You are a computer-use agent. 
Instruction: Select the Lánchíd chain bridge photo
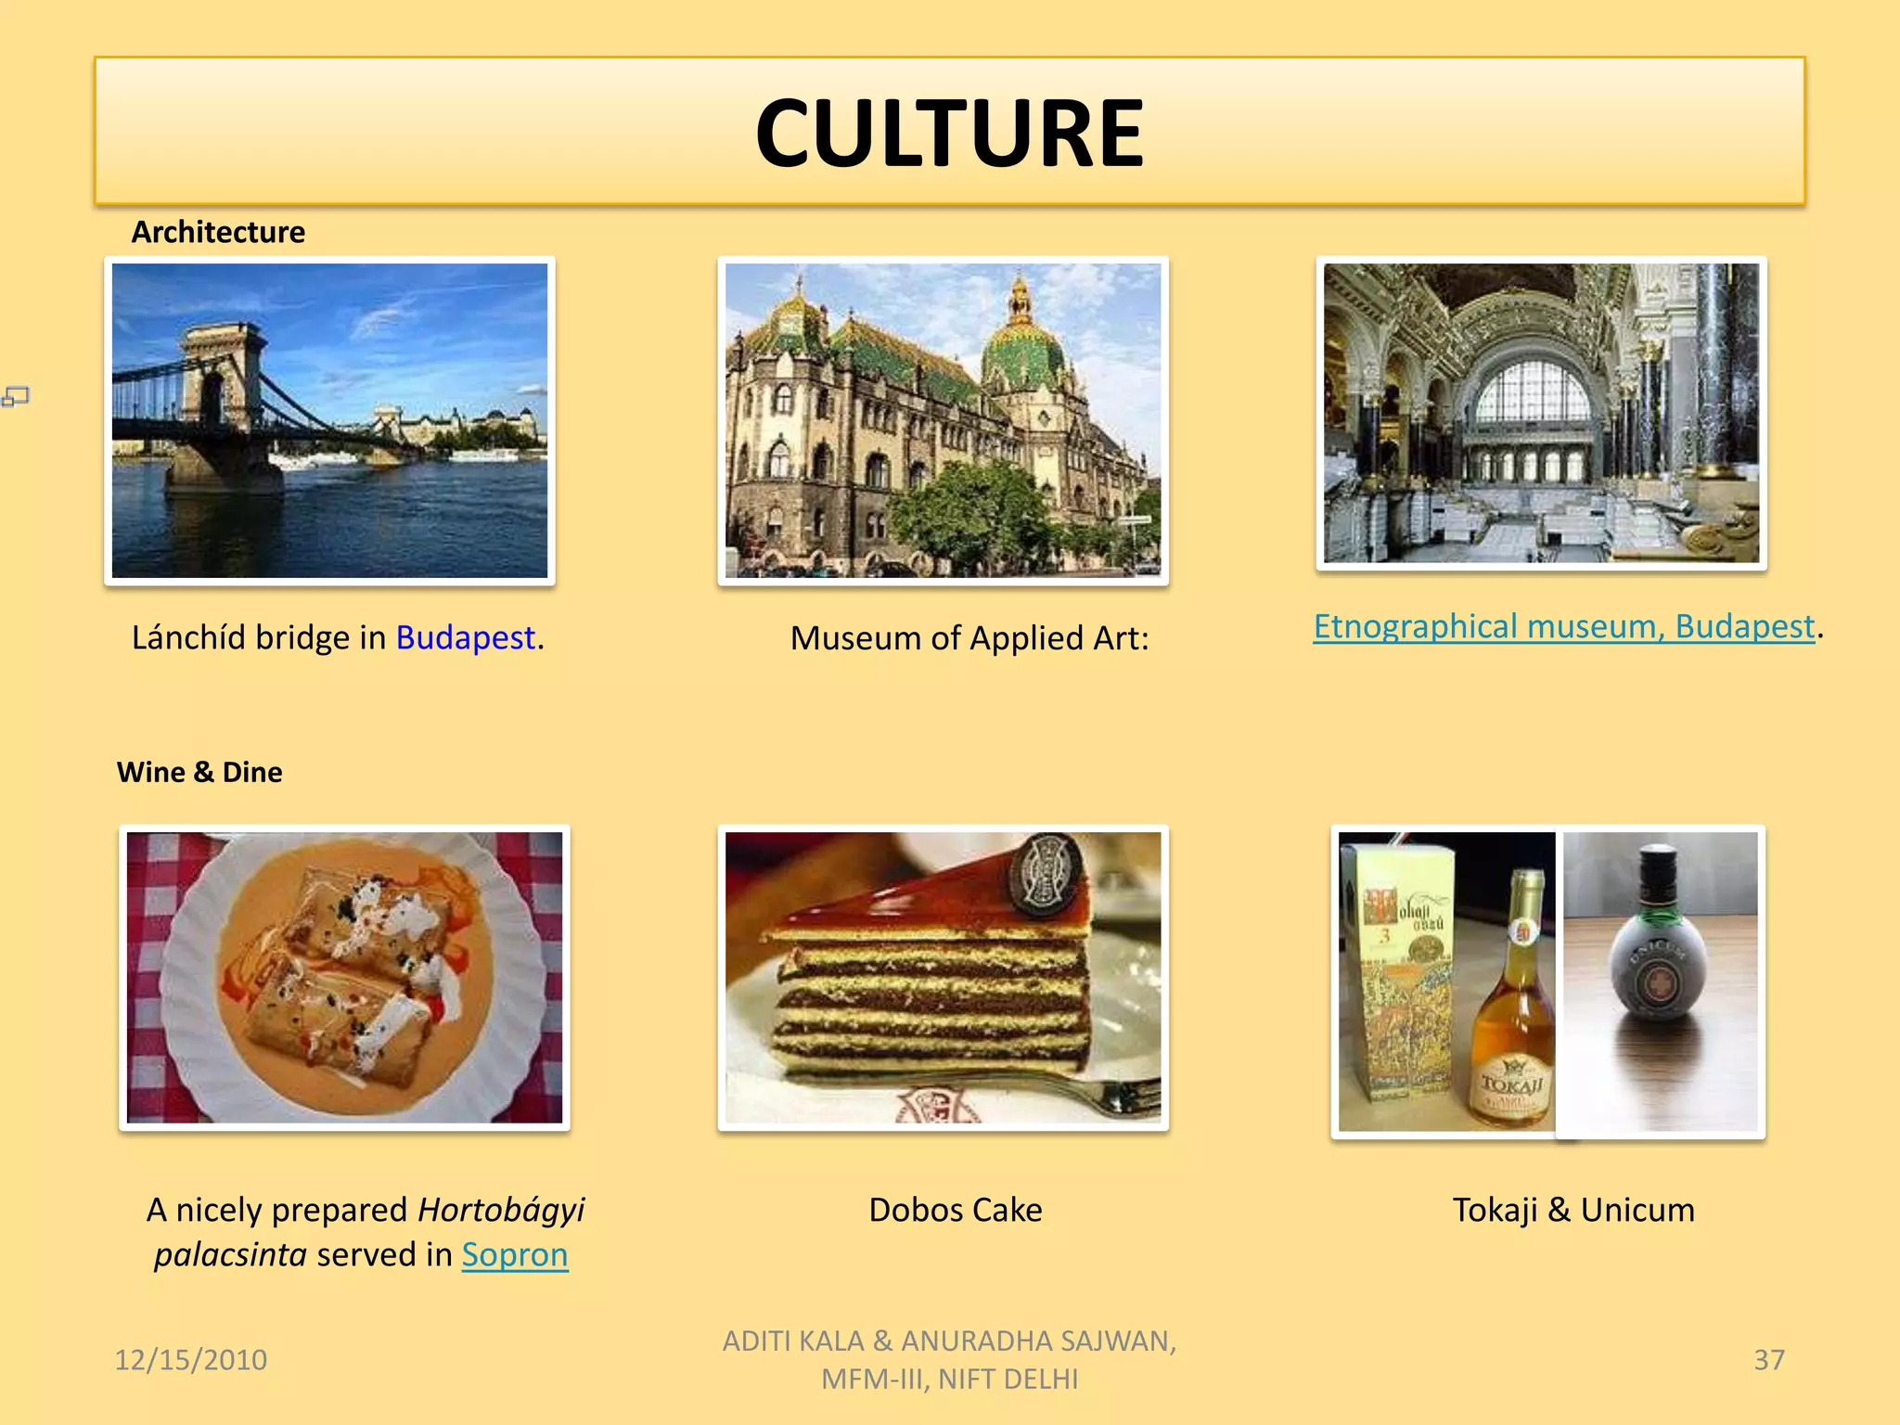[329, 421]
